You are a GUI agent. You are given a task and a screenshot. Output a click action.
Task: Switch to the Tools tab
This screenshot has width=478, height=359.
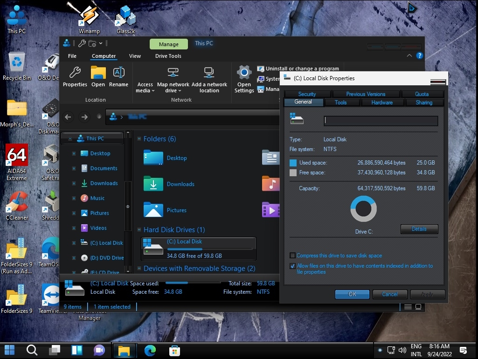340,103
